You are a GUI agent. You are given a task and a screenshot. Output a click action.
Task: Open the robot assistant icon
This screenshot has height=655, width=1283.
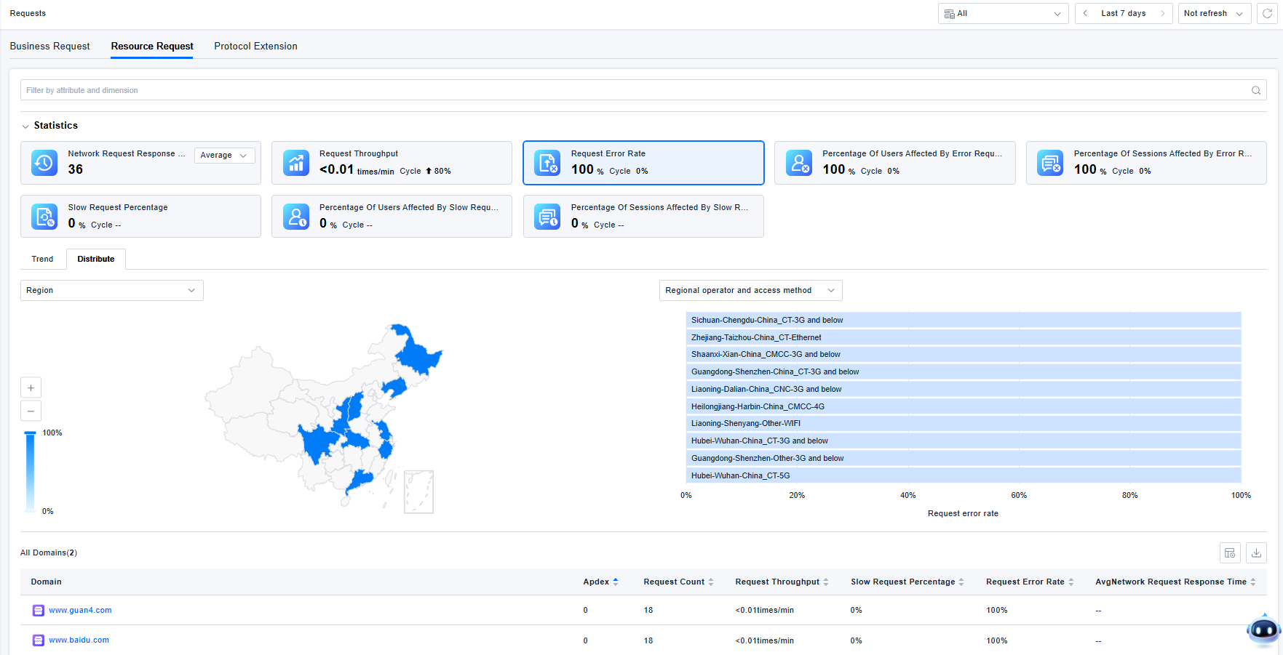[1263, 630]
